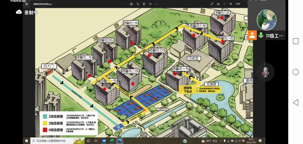Open the Excel app in the taskbar

pos(112,141)
